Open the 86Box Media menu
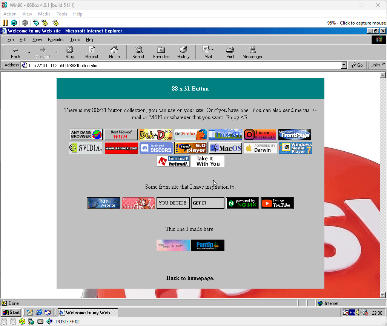Screen dimensions: 387x326 [44, 14]
